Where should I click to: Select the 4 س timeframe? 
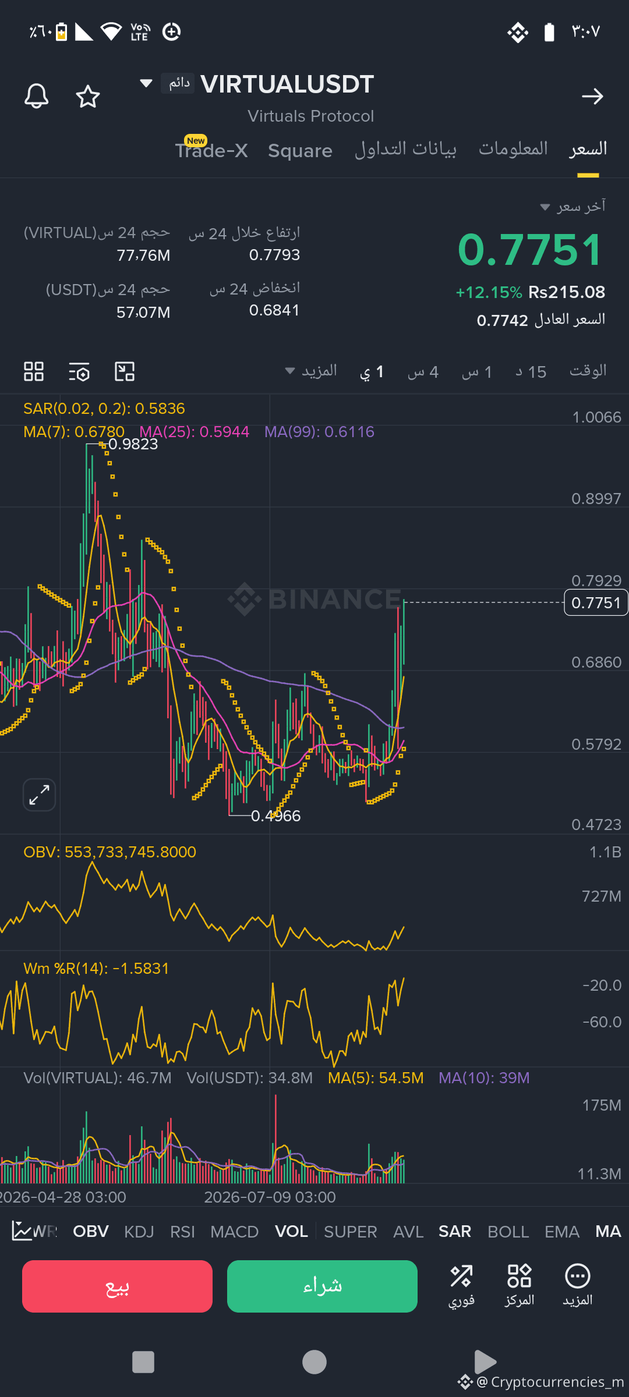tap(423, 371)
